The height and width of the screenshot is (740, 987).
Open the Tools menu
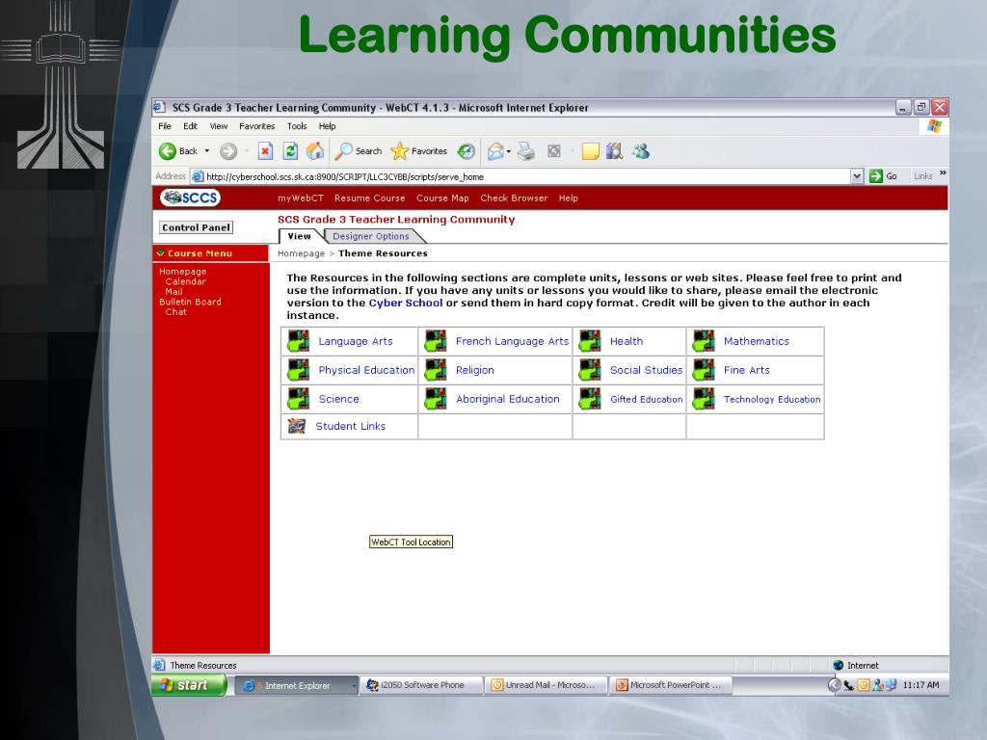pyautogui.click(x=297, y=126)
